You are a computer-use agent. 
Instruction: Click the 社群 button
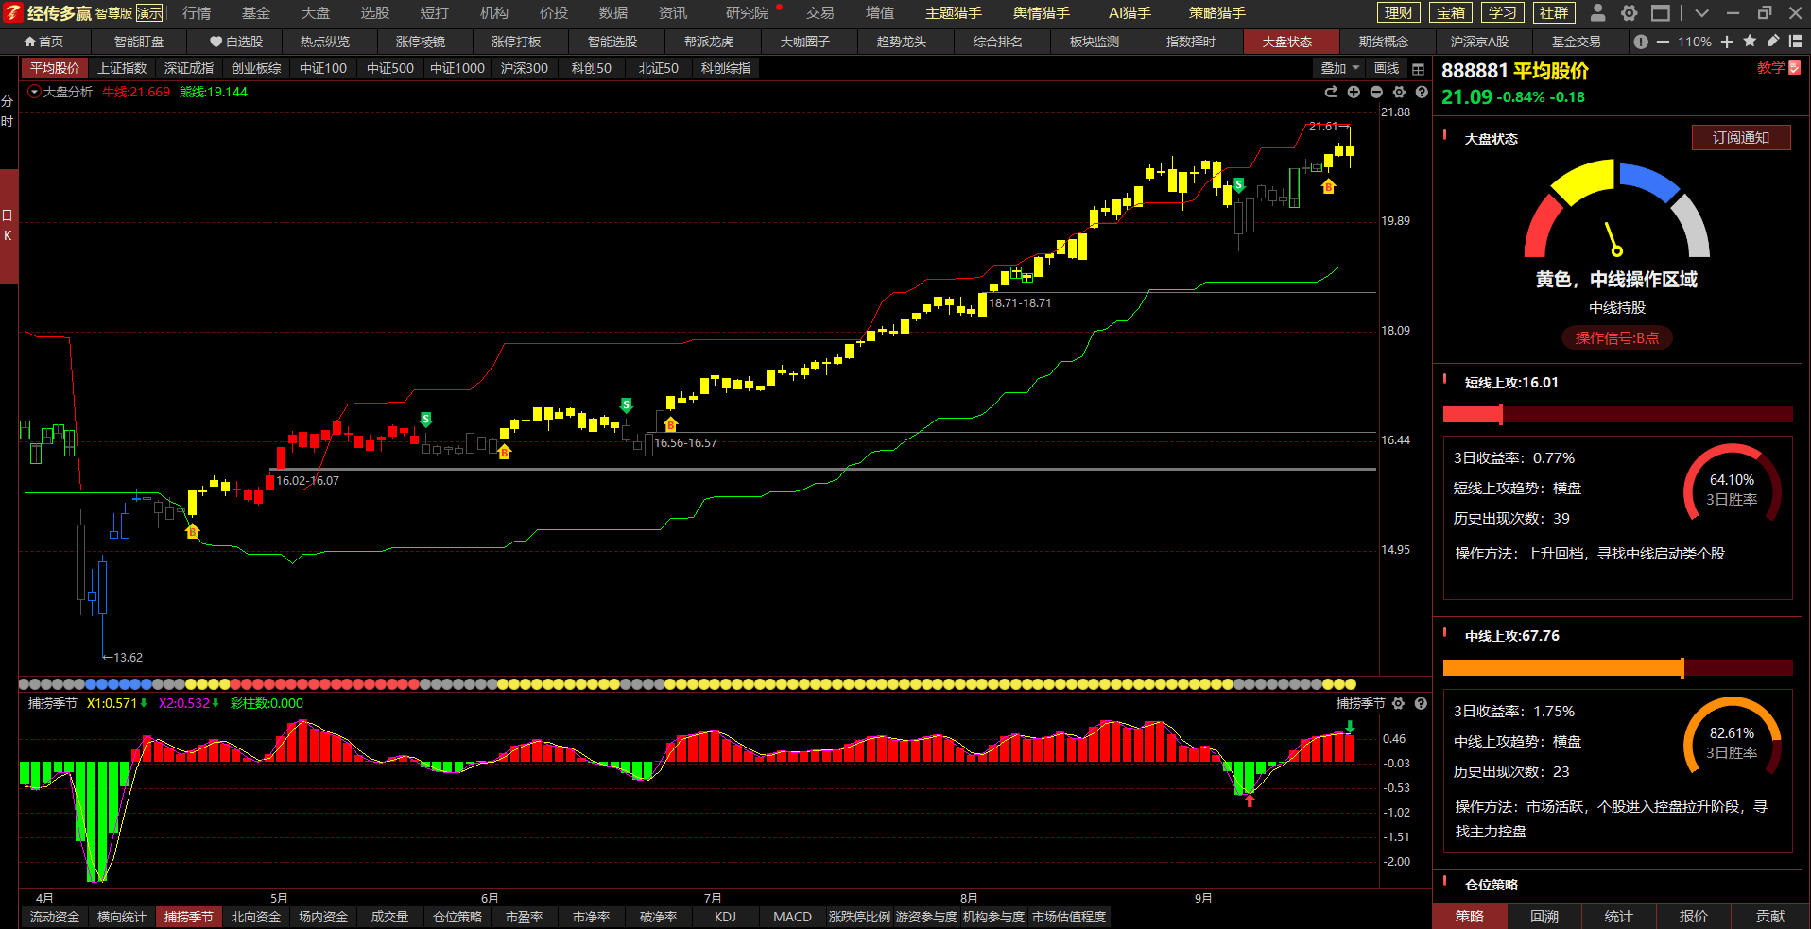(x=1553, y=13)
